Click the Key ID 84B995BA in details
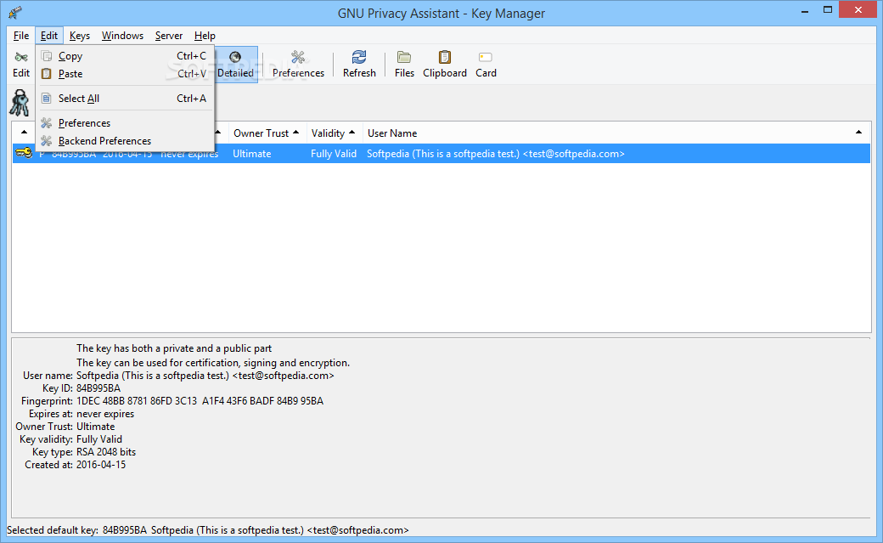This screenshot has width=883, height=543. [98, 388]
